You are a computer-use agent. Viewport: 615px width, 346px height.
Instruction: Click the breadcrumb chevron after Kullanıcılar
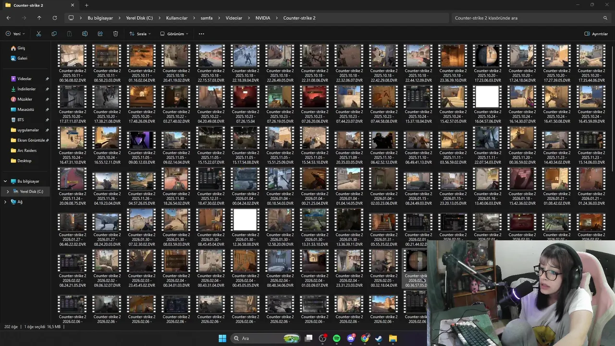194,18
